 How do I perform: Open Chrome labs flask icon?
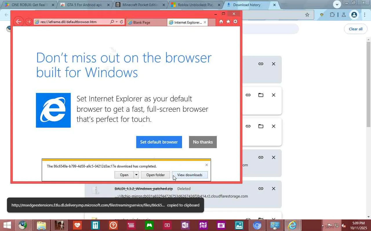pos(344,15)
